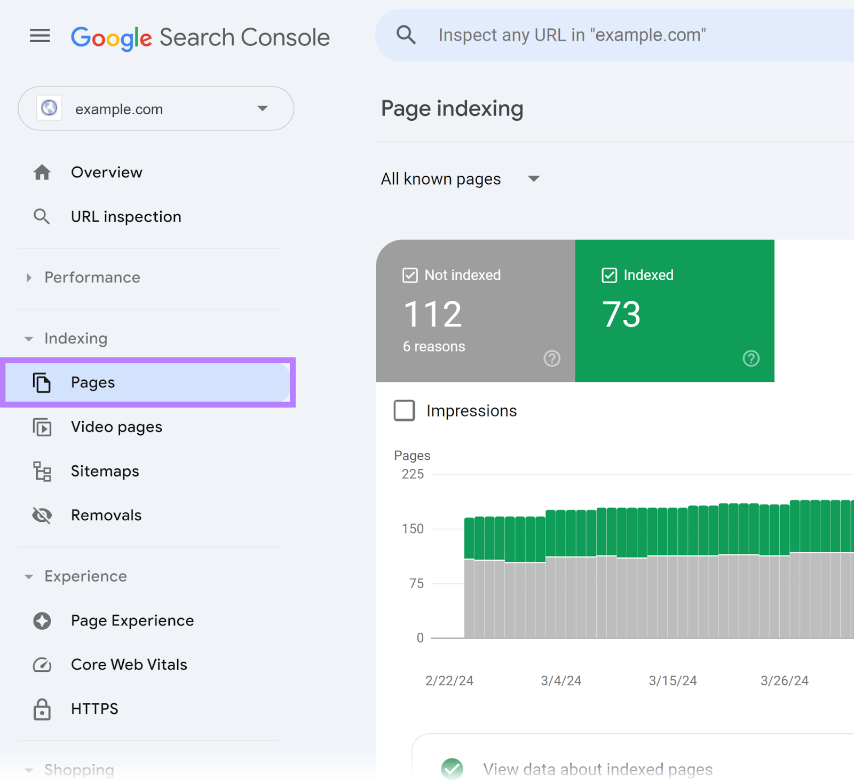
Task: Toggle the Impressions checkbox
Action: 404,411
